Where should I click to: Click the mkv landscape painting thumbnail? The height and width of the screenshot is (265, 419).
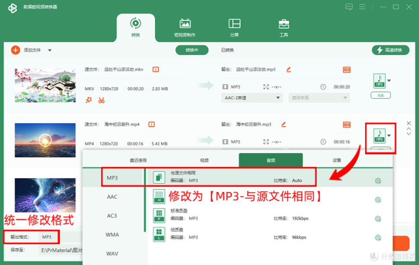pyautogui.click(x=45, y=85)
